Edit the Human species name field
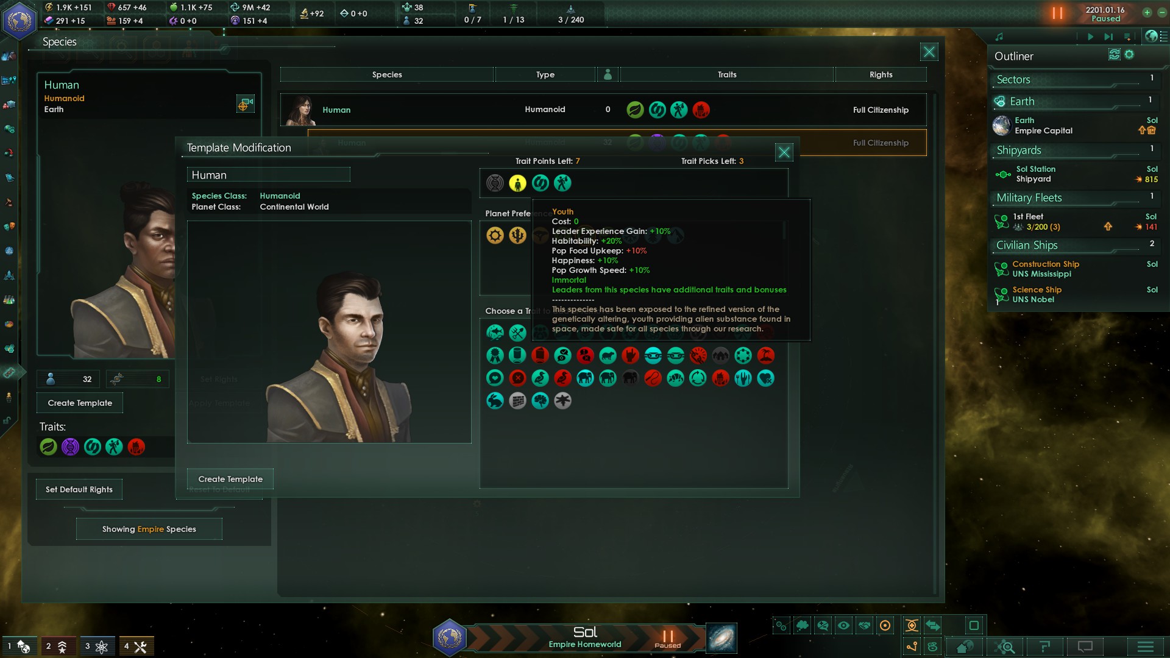1170x658 pixels. pos(269,175)
